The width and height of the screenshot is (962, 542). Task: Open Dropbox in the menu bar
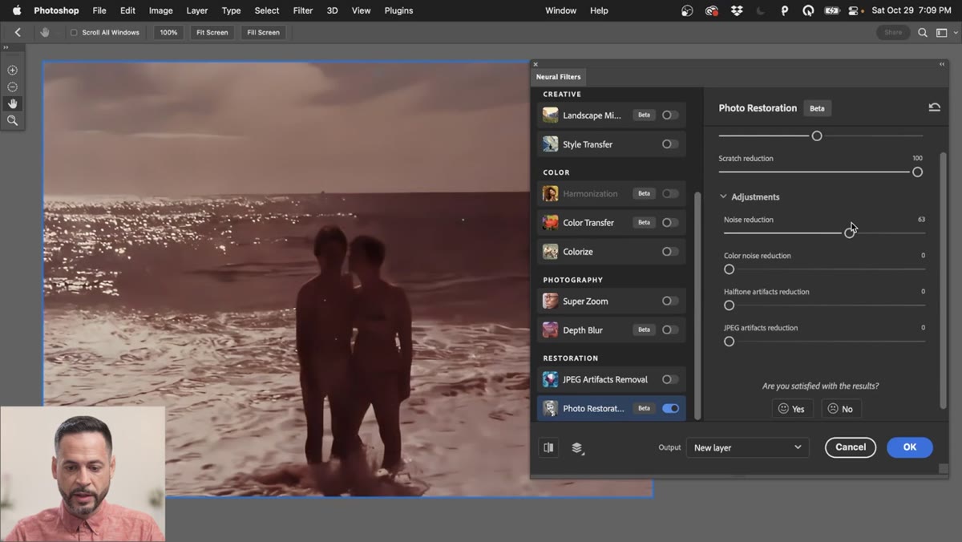(737, 10)
